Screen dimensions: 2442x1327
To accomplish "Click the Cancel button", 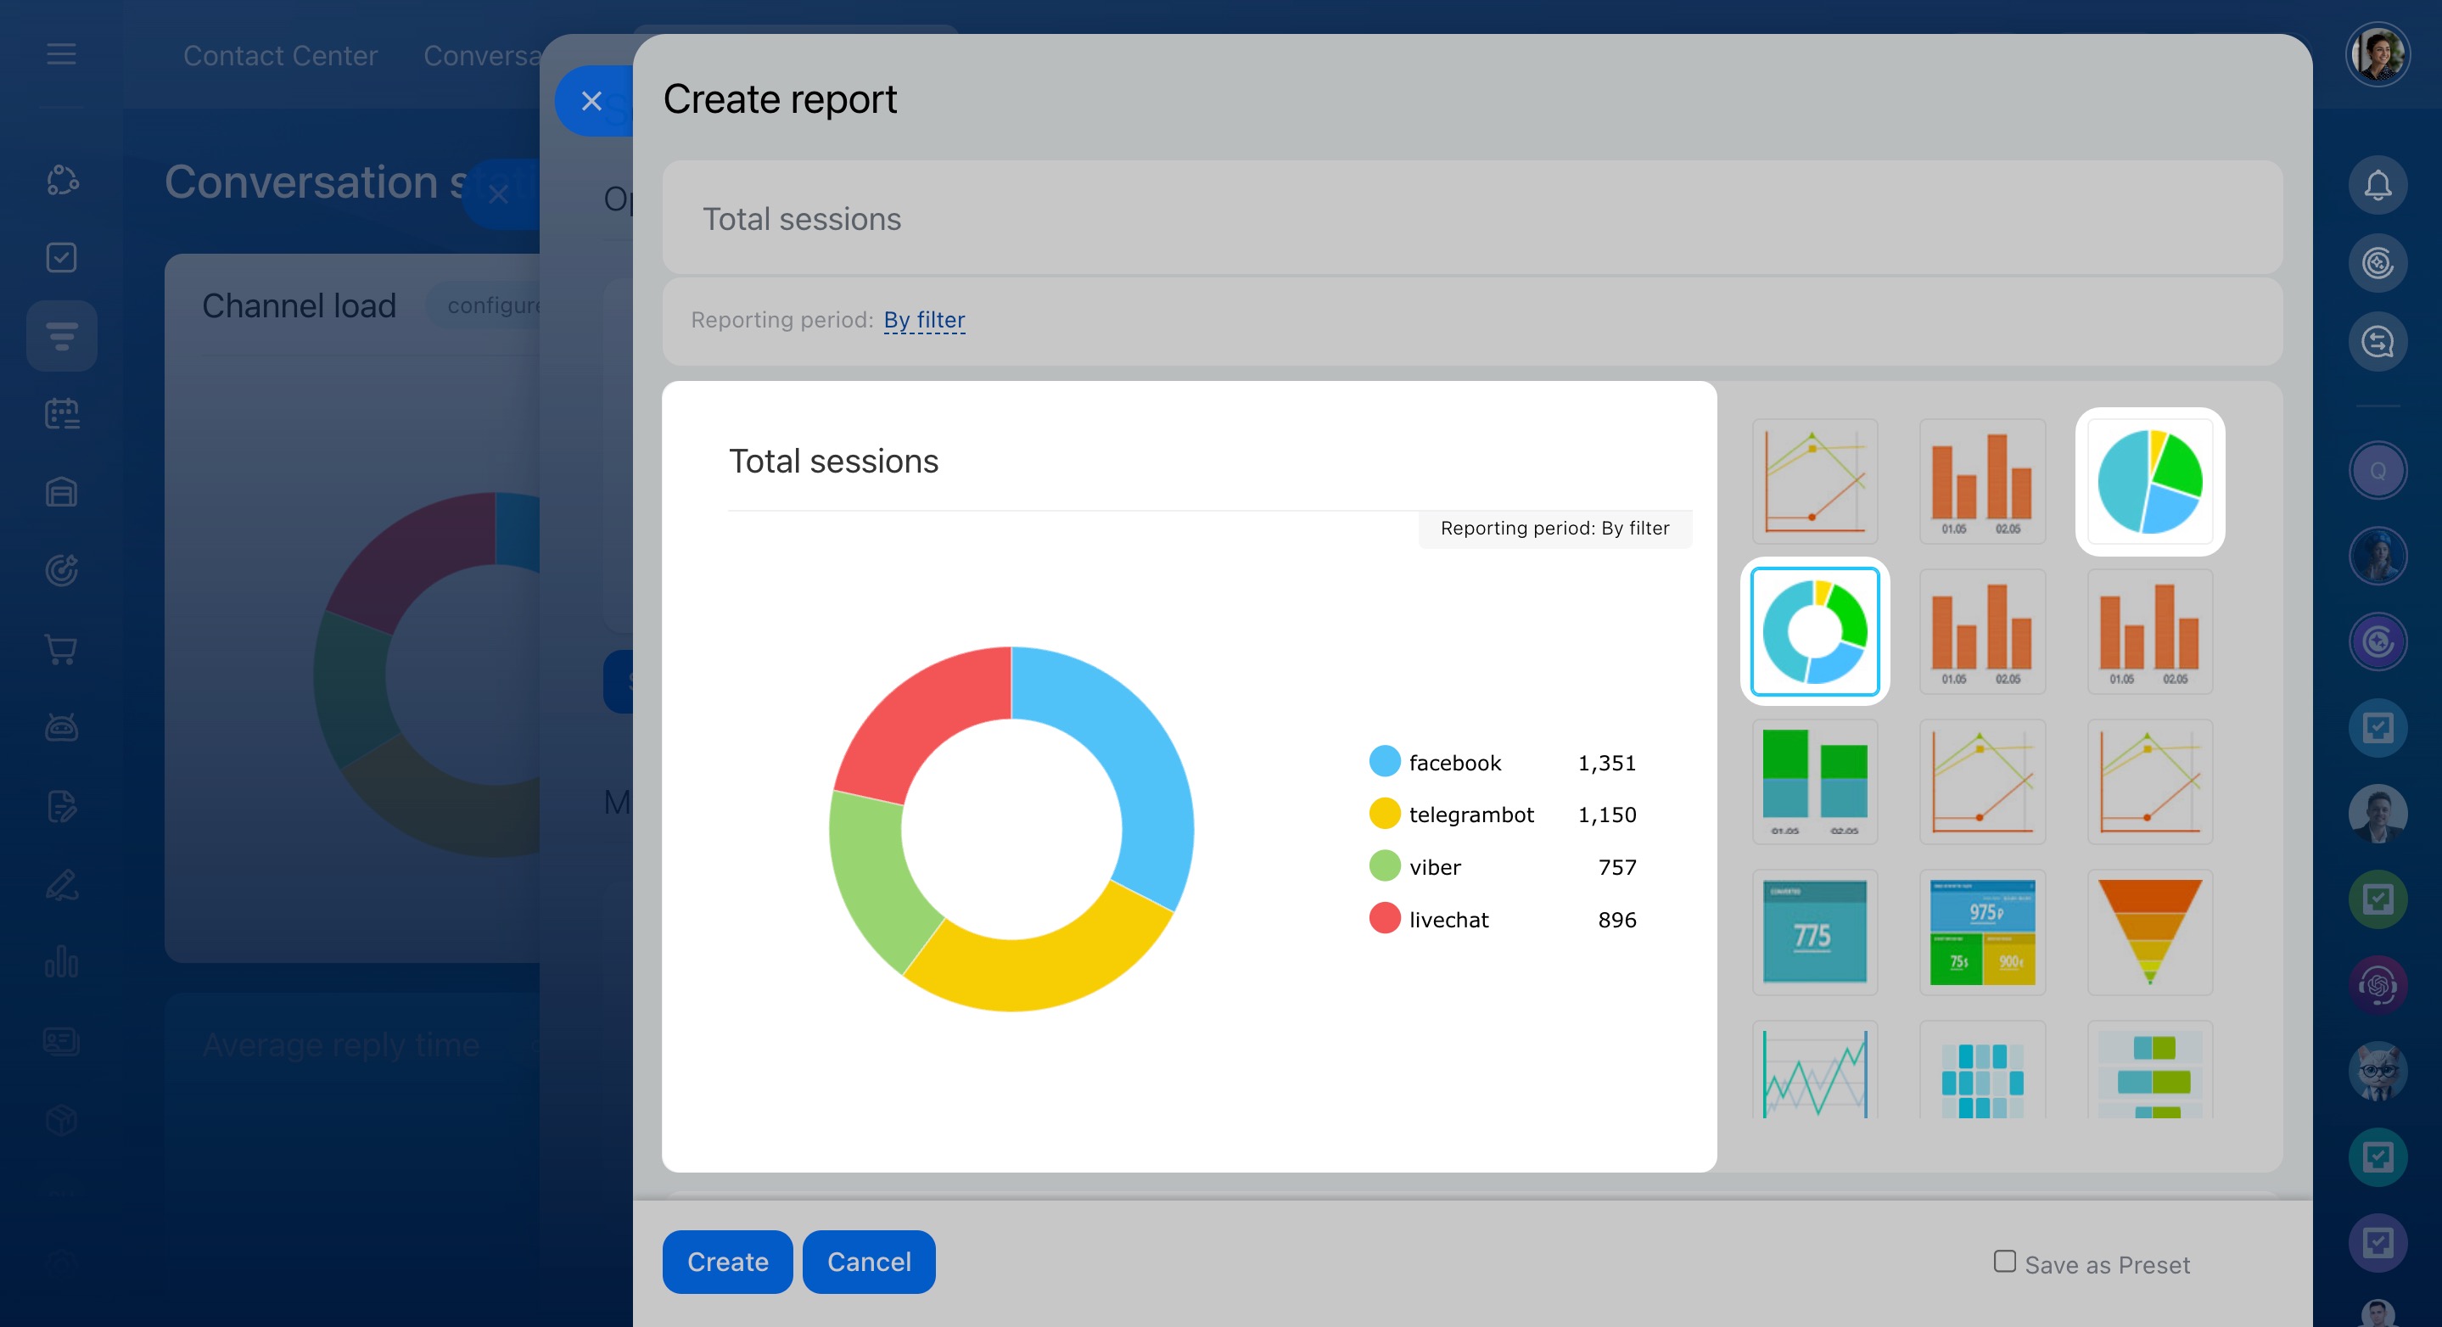I will tap(868, 1262).
